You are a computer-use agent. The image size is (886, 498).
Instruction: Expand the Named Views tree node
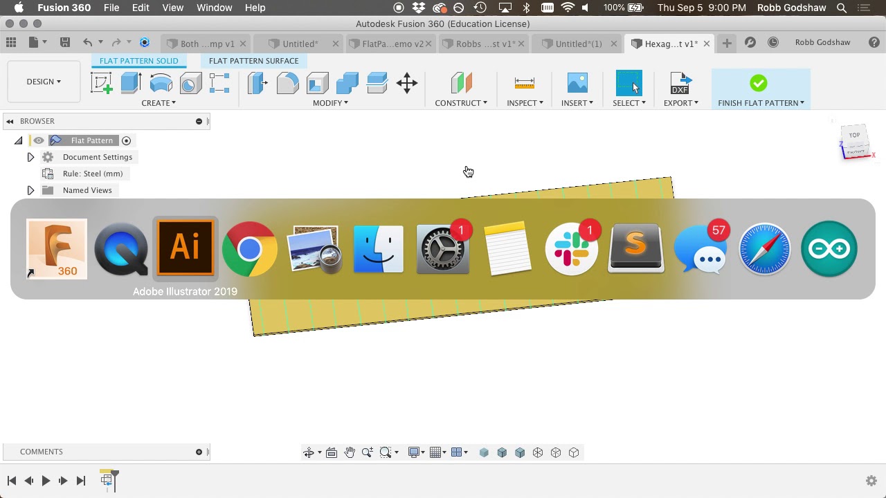30,190
